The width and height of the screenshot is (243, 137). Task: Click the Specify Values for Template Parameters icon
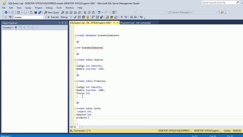(x=141, y=17)
